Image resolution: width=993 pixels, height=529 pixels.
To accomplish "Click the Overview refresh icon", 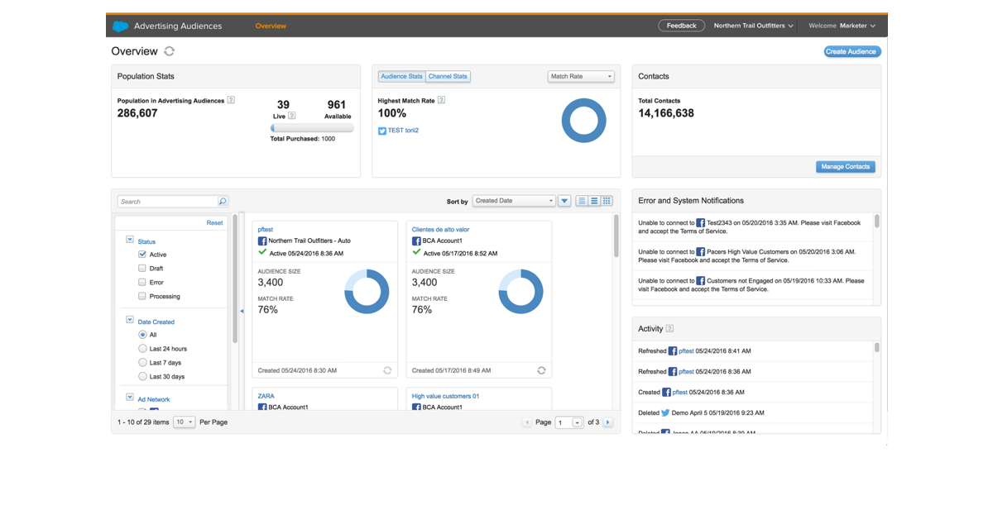I will pyautogui.click(x=170, y=51).
